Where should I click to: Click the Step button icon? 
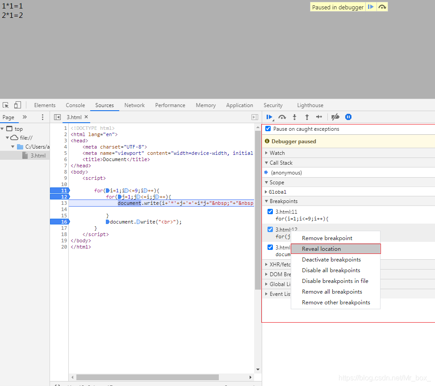(319, 117)
